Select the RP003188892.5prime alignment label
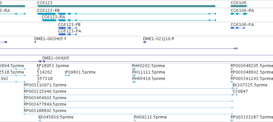The image size is (273, 122). (x=45, y=111)
